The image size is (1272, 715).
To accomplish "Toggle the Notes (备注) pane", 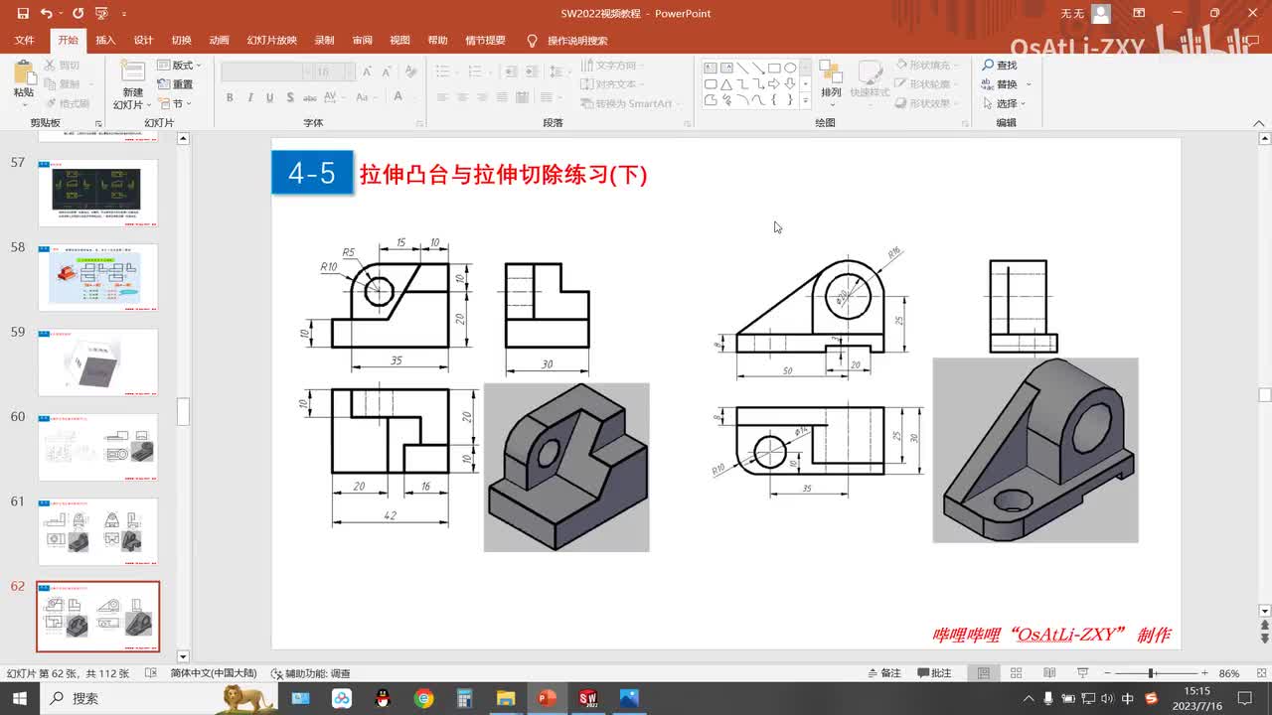I will click(x=885, y=673).
